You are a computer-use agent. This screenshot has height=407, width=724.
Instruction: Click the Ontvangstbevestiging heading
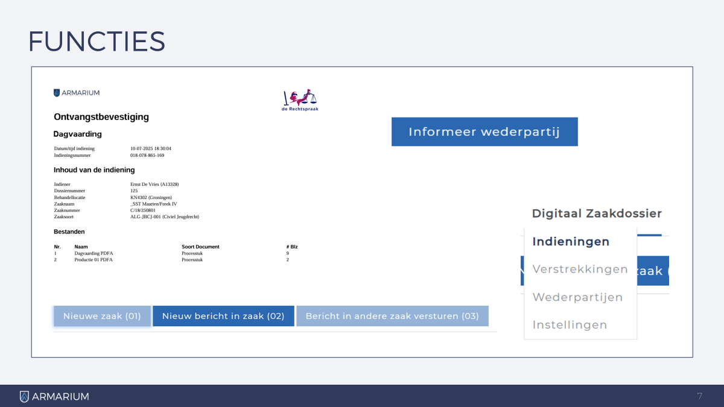point(101,117)
